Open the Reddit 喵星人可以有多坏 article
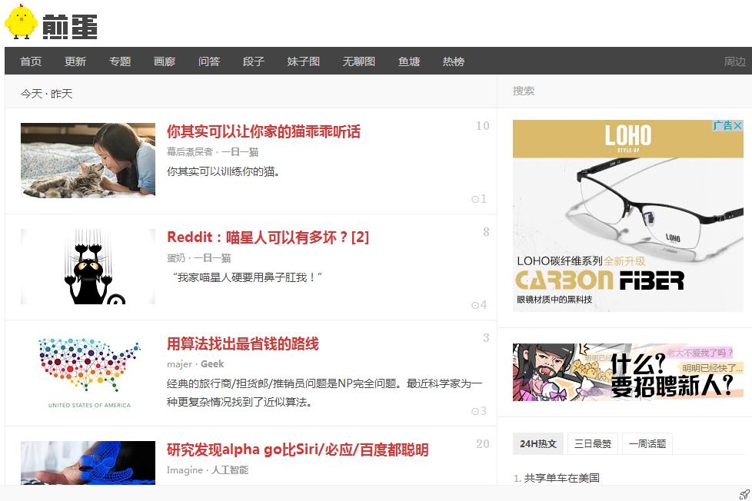 coord(268,237)
